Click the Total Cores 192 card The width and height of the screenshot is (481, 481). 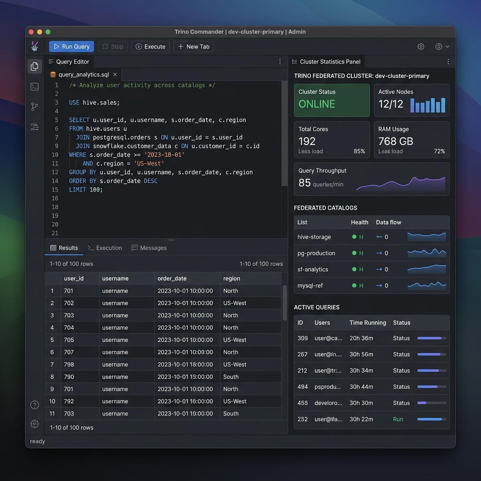coord(332,140)
